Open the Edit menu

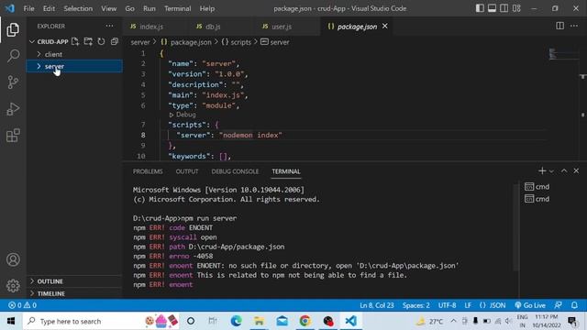[x=49, y=8]
